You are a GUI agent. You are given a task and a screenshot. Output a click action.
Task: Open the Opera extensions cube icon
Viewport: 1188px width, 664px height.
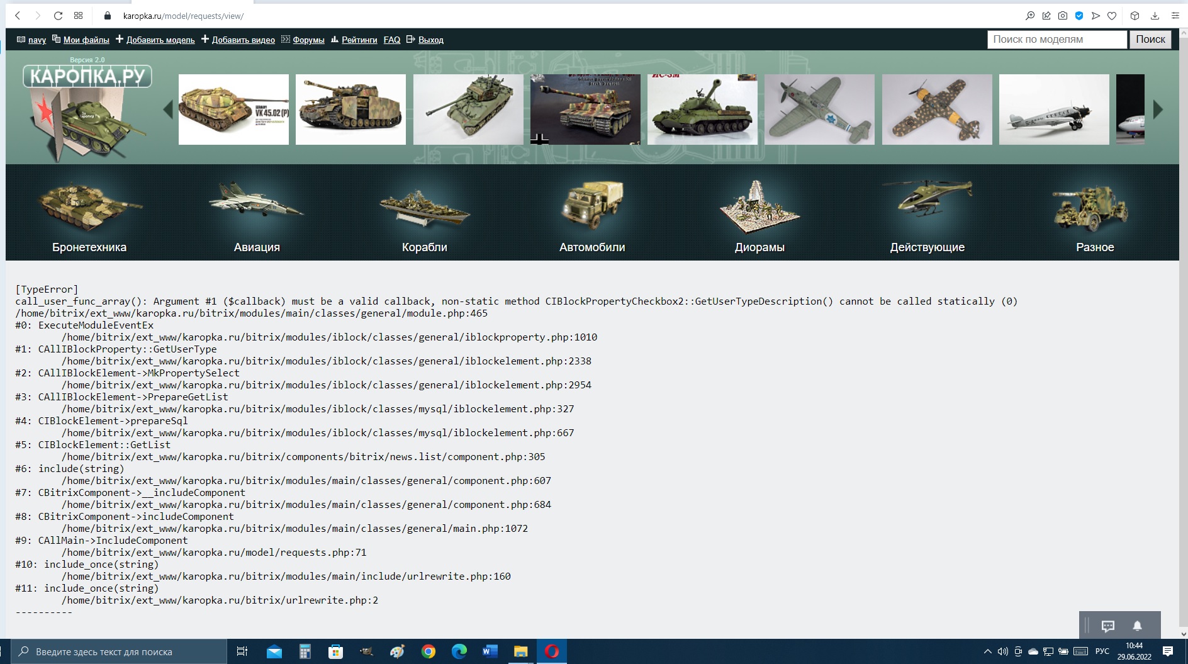(x=1135, y=16)
